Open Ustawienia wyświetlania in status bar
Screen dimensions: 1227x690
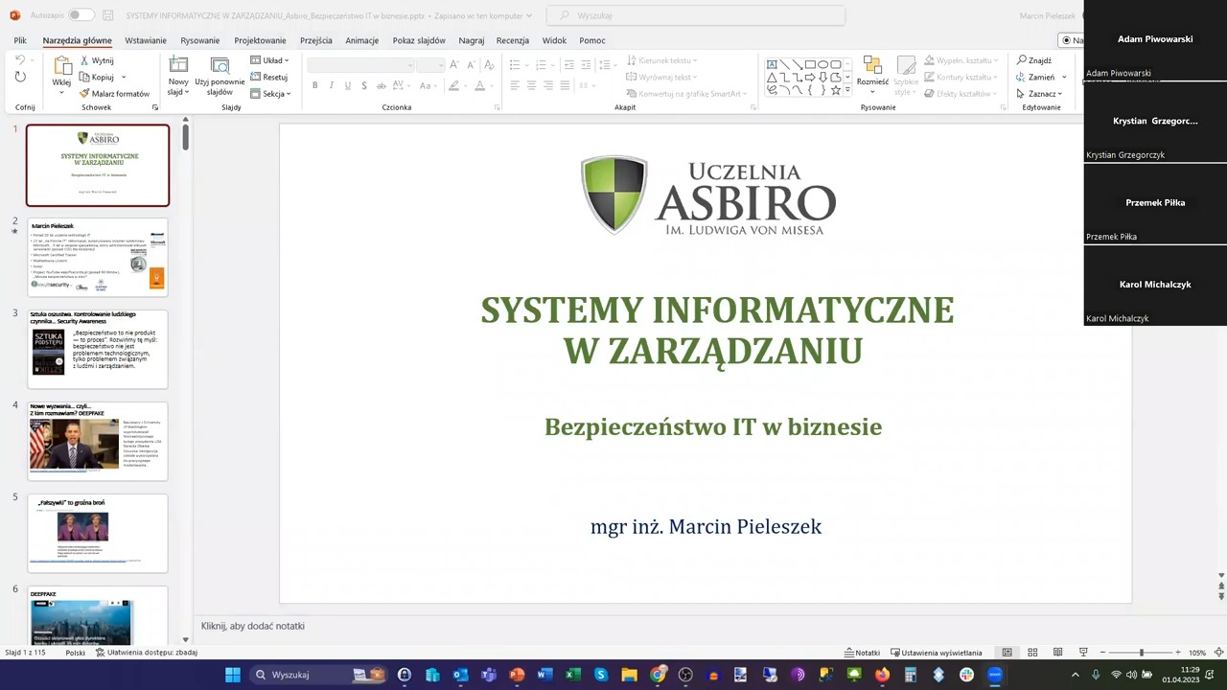coord(937,653)
